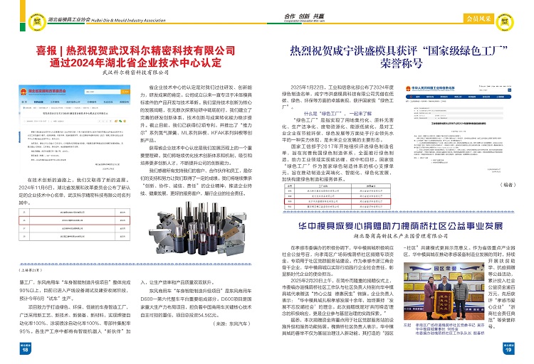
Task: Click the 会员风采 yellow section tag
Action: coord(478,18)
